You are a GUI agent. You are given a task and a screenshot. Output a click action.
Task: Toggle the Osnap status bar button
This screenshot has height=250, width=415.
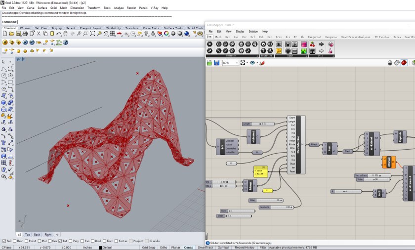point(188,247)
